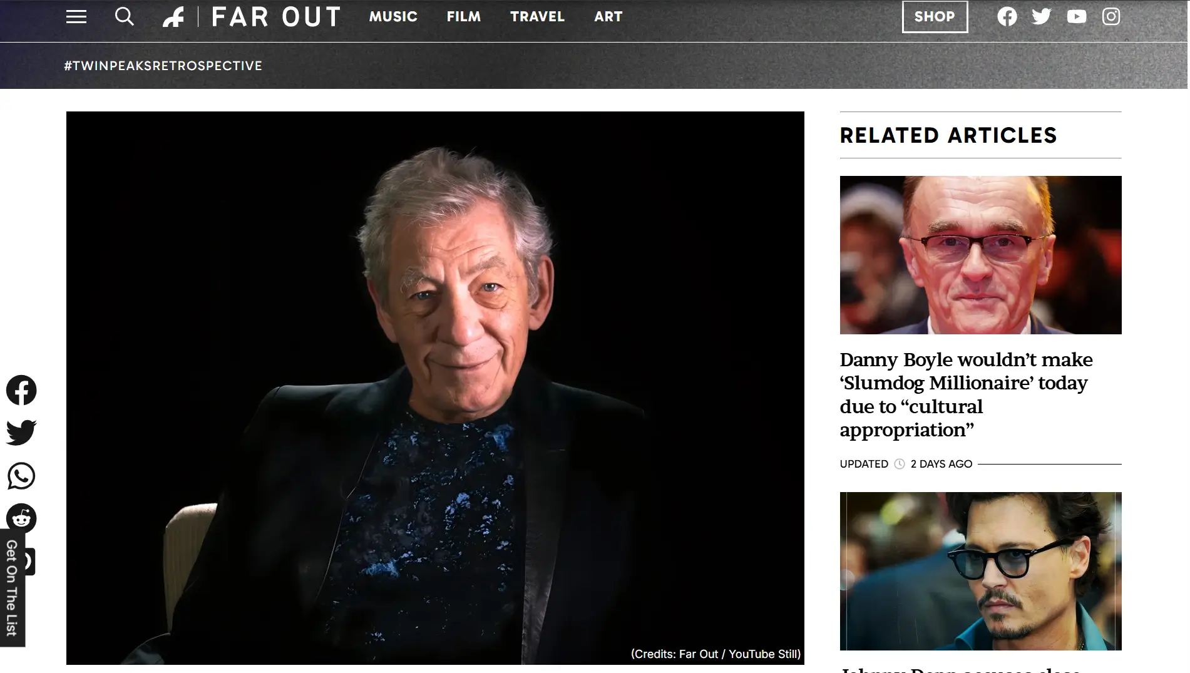1190x673 pixels.
Task: Open the hamburger navigation menu
Action: tap(76, 17)
